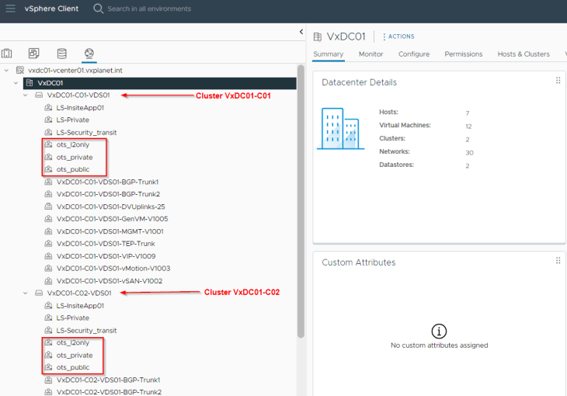567x396 pixels.
Task: Click the icon beside VxDC01-C02-VDS01-BGP-Trunk1
Action: coord(48,380)
